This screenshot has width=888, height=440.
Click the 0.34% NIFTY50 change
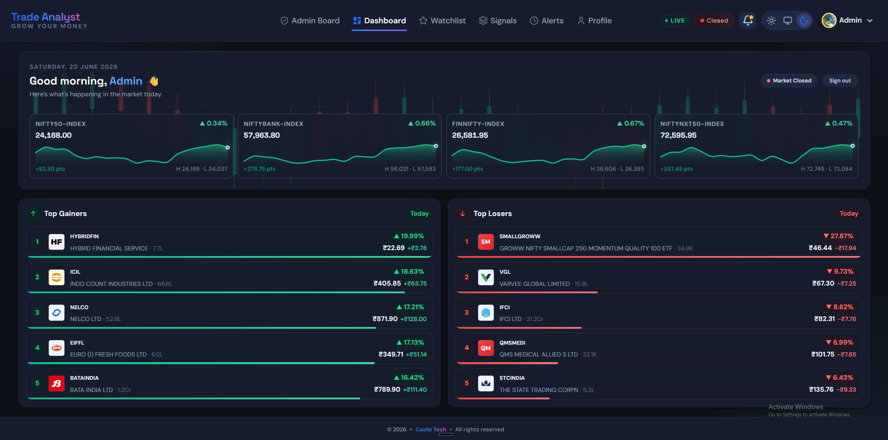pos(213,123)
